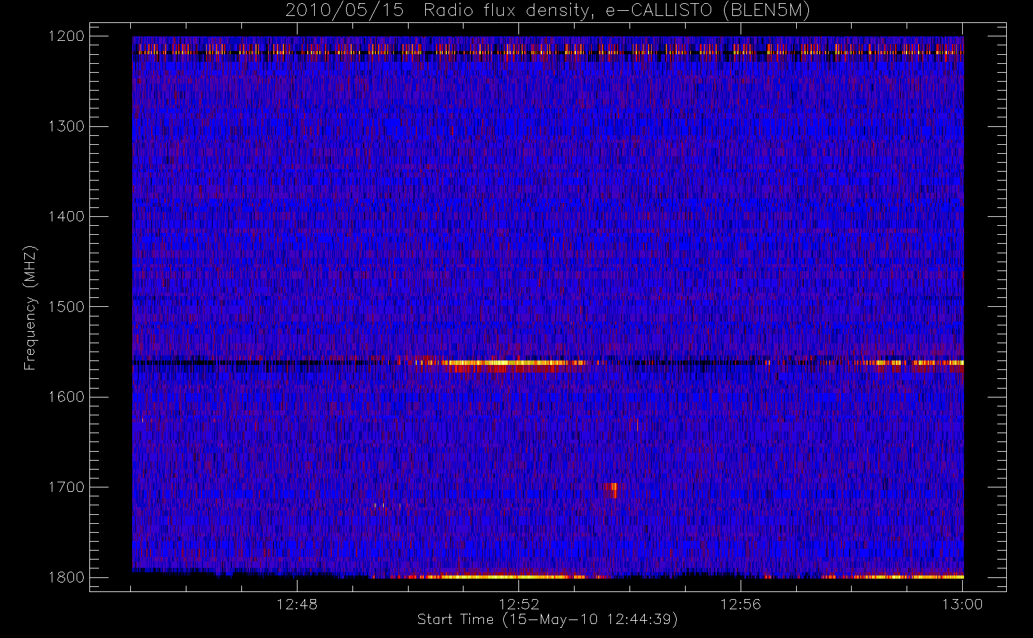Click the 12:48 time axis label
Viewport: 1033px width, 638px height.
(297, 604)
